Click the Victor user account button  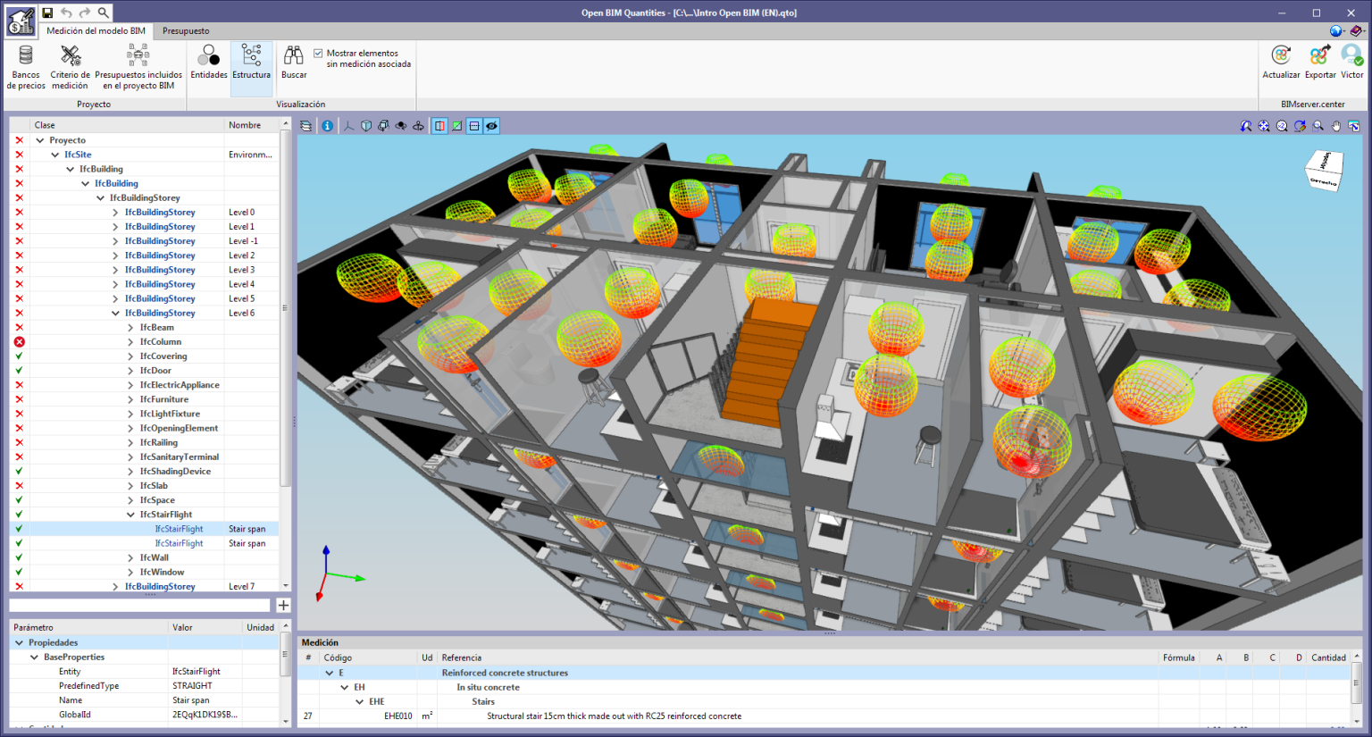coord(1351,63)
